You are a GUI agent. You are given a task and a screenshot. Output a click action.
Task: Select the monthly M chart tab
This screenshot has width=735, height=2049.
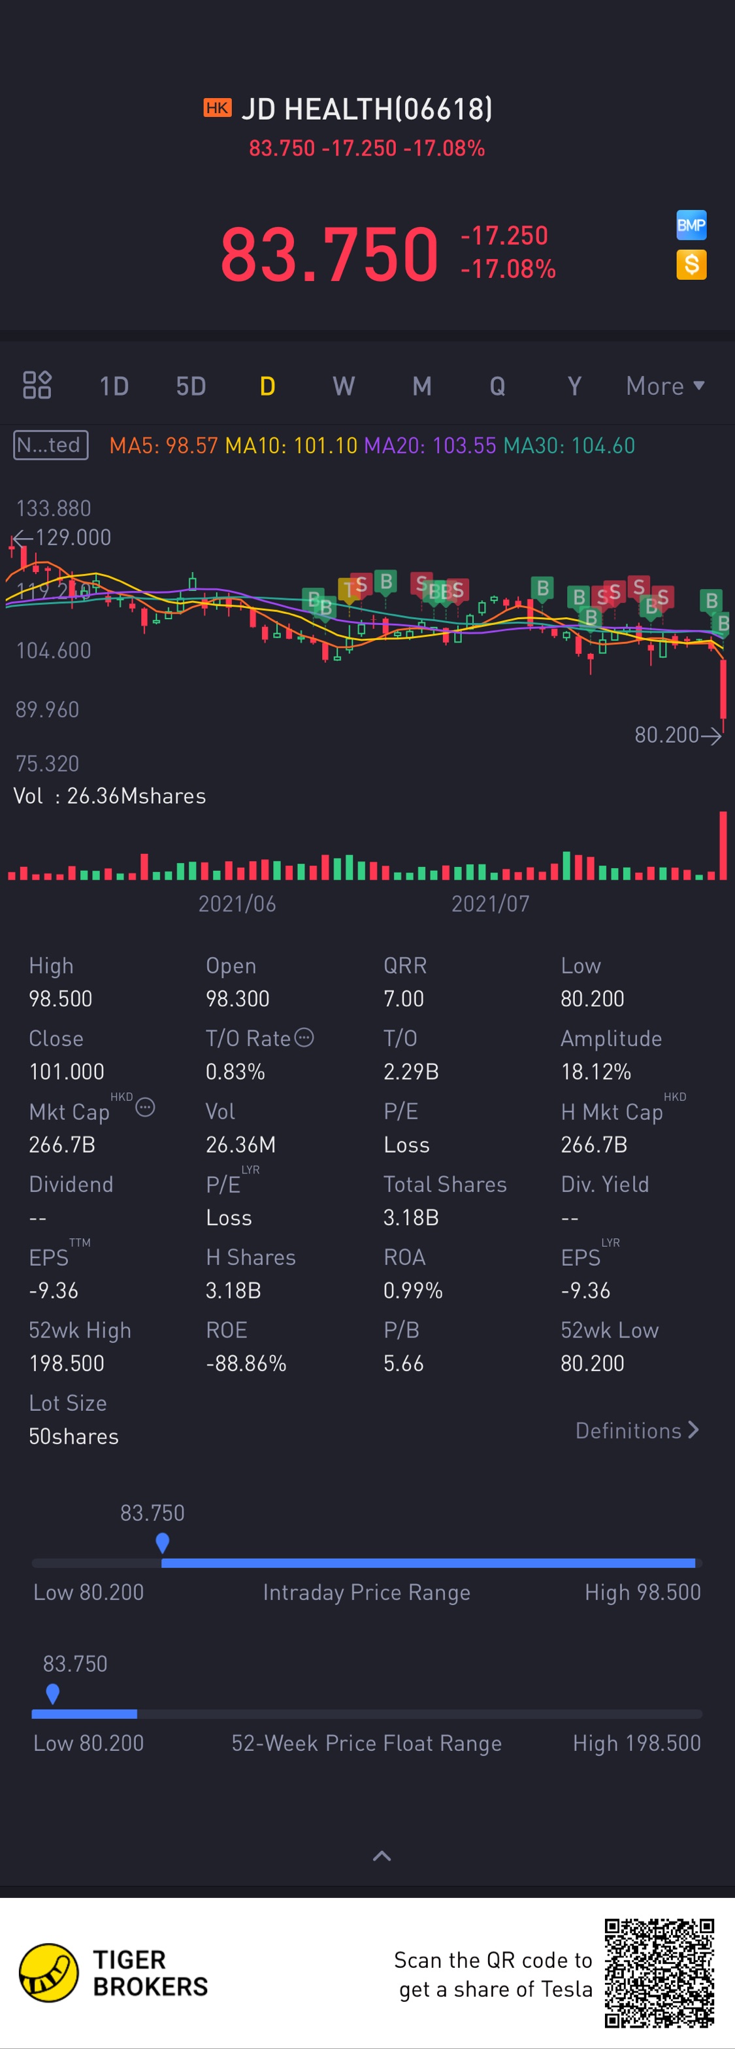coord(421,386)
